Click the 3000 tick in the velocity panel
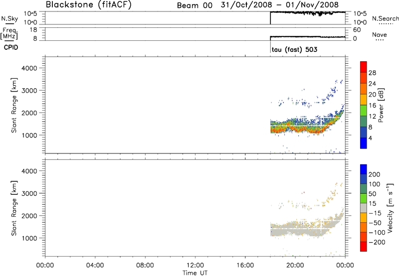This screenshot has height=276, width=399. point(29,193)
